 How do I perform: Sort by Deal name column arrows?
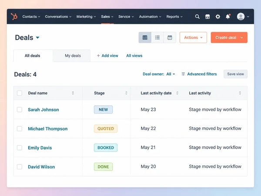tap(73, 93)
